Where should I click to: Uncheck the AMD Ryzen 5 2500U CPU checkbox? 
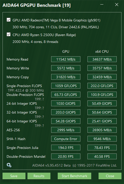coord(9,35)
